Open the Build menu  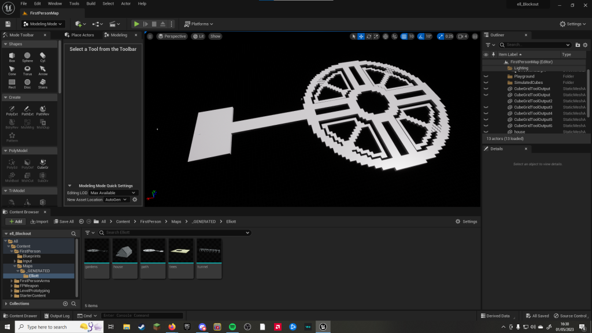coord(91,3)
